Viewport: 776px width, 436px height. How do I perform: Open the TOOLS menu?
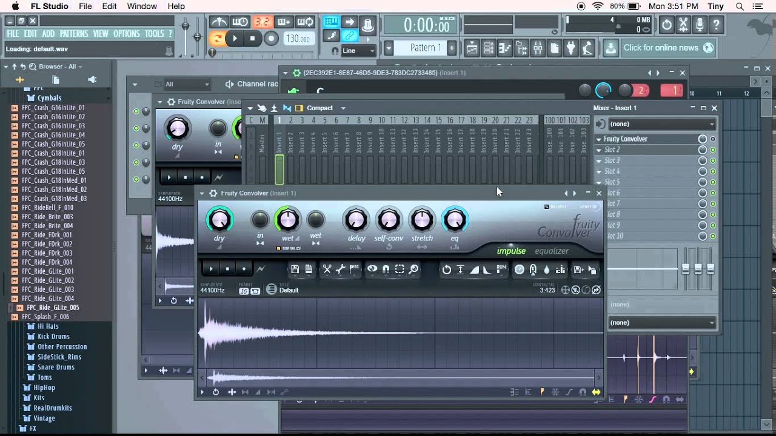pyautogui.click(x=155, y=34)
